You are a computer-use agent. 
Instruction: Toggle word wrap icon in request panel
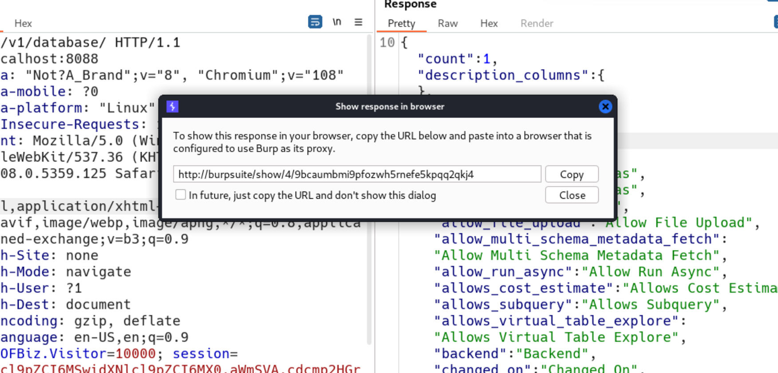click(315, 22)
